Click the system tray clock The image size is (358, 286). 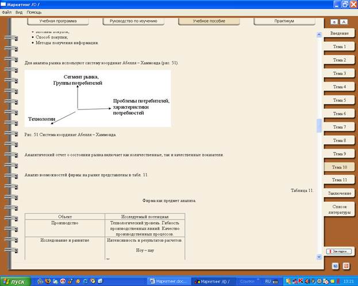[349, 281]
